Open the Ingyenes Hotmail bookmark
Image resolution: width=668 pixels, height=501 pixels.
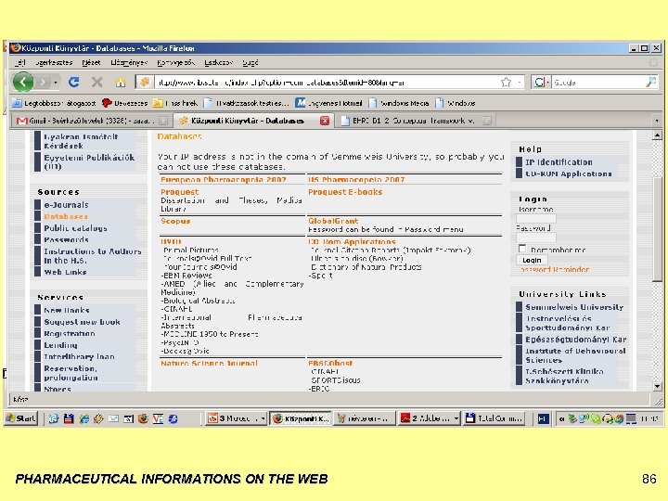(x=328, y=103)
